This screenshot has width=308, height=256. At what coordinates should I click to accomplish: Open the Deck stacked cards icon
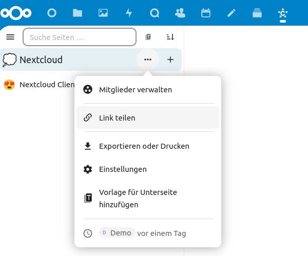pyautogui.click(x=257, y=13)
